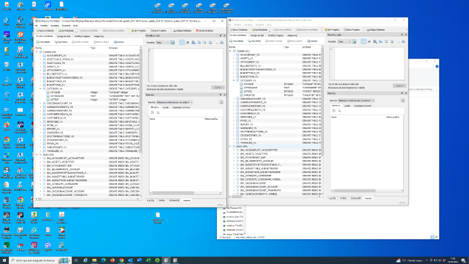The image size is (469, 264).
Task: Click Stampa in the left window structure toolbar
Action: click(119, 42)
